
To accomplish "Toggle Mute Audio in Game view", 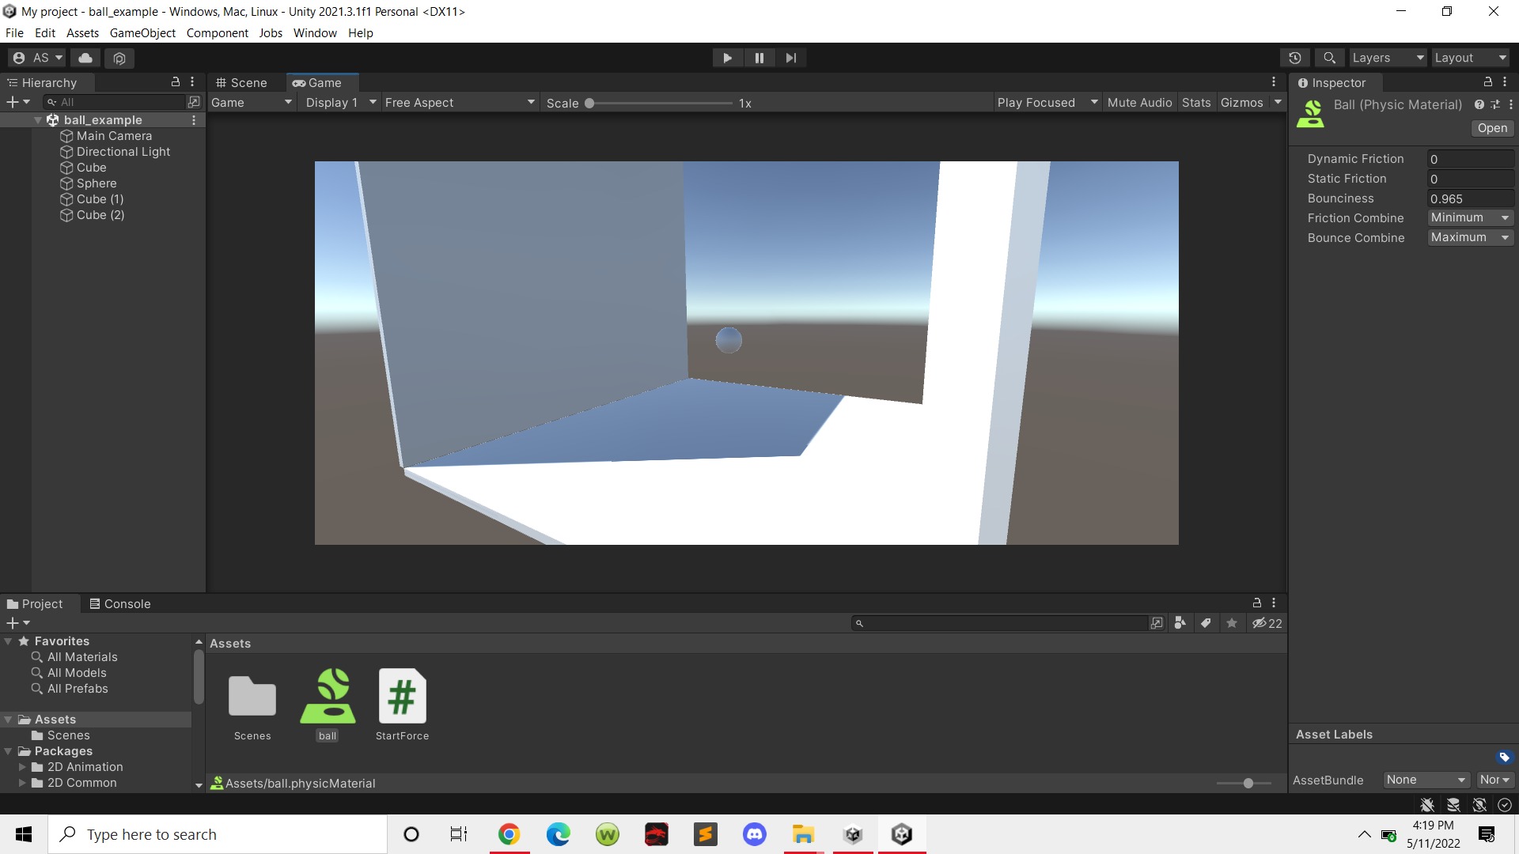I will point(1139,103).
